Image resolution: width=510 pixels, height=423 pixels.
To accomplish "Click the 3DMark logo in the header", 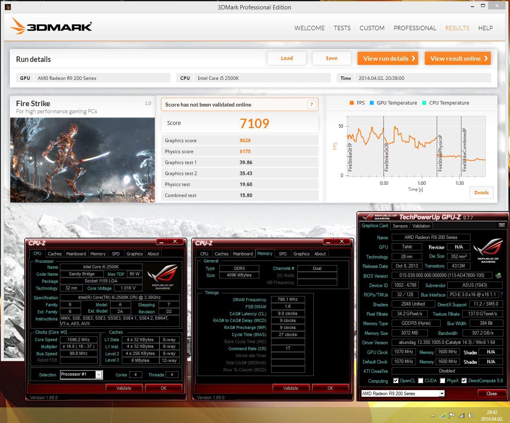I will [x=51, y=26].
